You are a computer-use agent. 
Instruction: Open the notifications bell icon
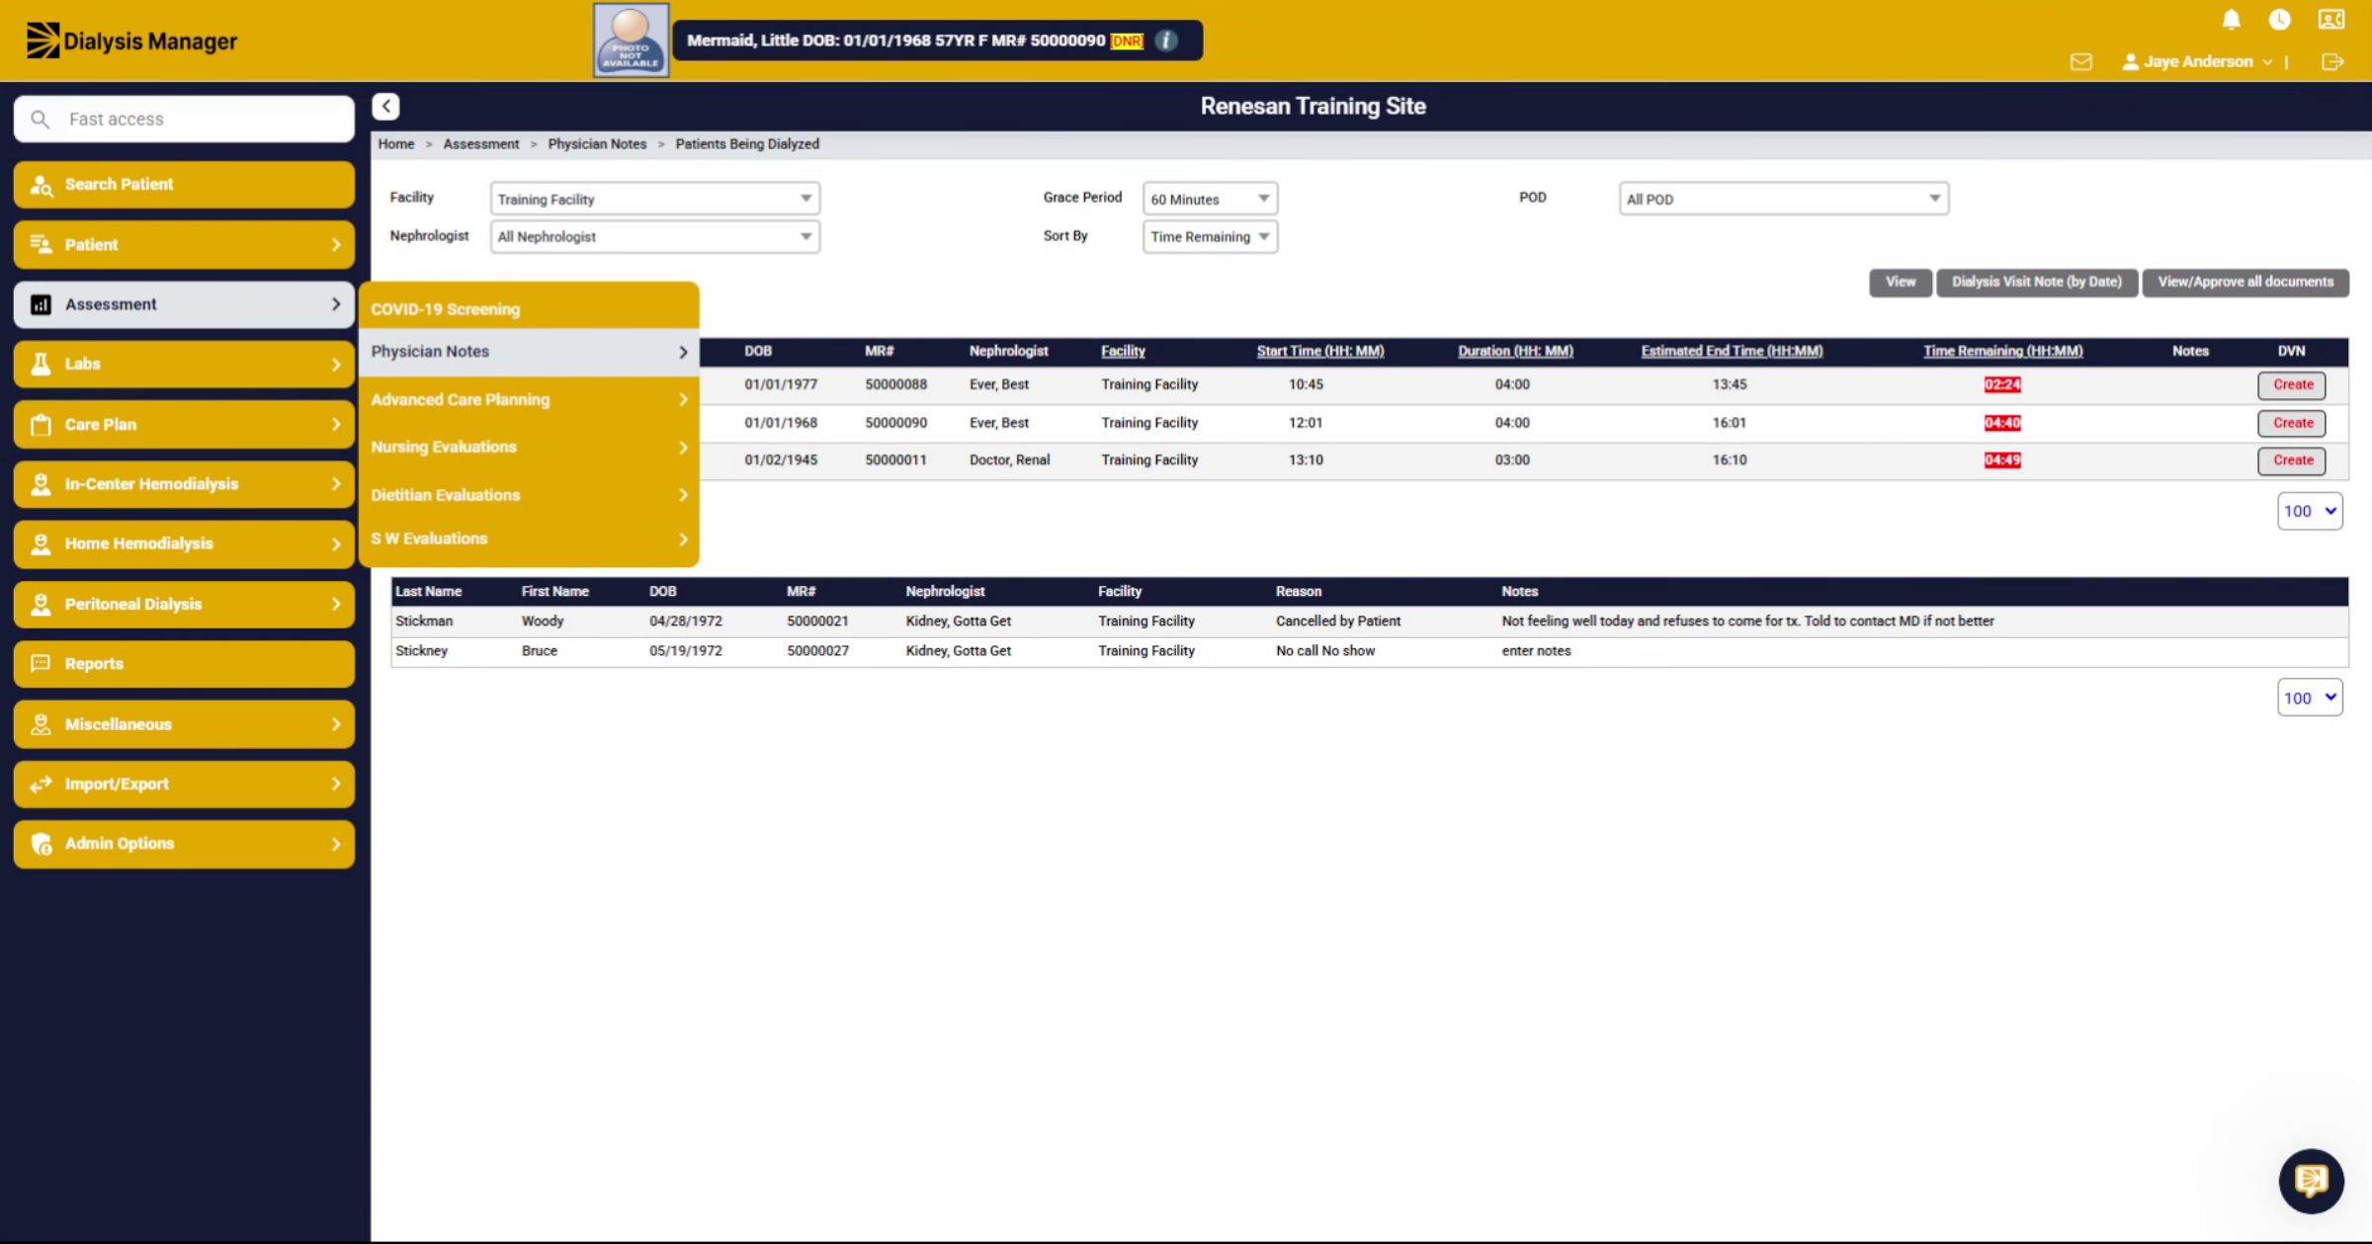coord(2231,20)
